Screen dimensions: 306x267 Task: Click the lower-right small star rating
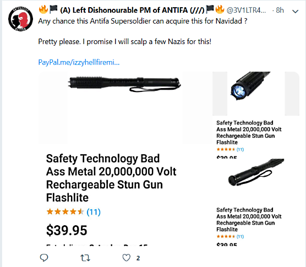(x=226, y=237)
